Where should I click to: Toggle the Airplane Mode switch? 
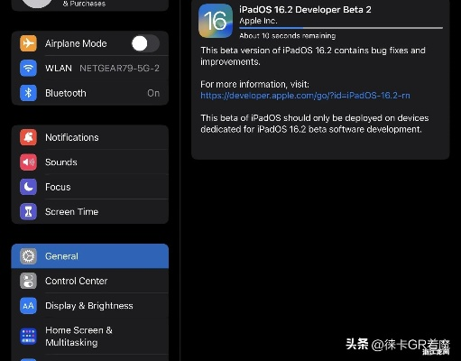[x=145, y=43]
